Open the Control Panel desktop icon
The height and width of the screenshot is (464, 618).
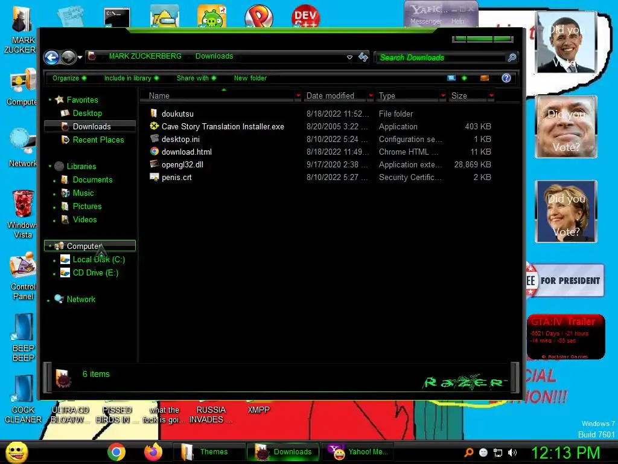point(23,276)
